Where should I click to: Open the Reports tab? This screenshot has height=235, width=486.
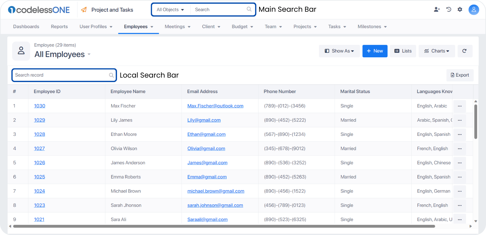(59, 27)
